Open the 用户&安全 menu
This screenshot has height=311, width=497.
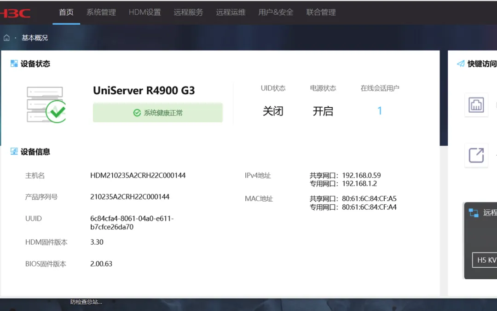tap(276, 12)
